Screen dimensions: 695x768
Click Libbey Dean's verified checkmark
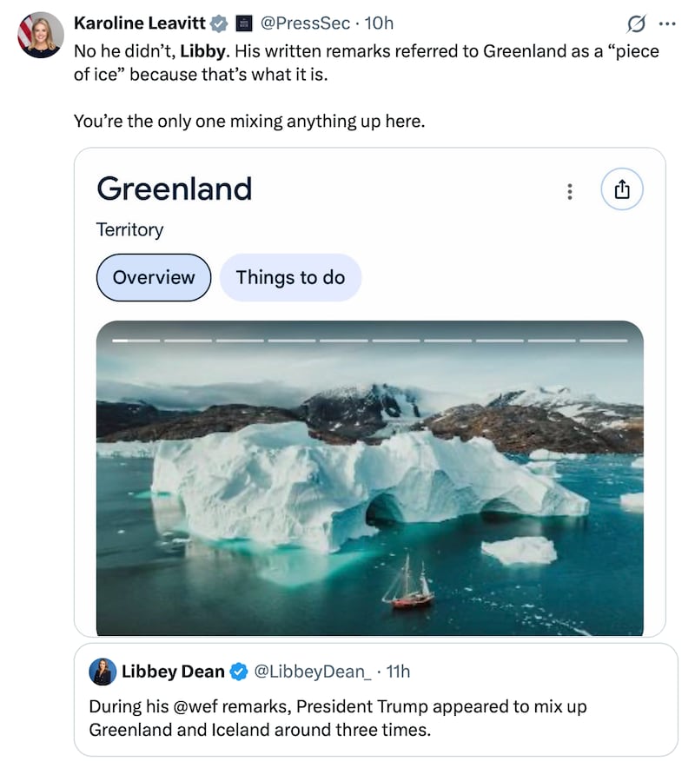(x=236, y=671)
